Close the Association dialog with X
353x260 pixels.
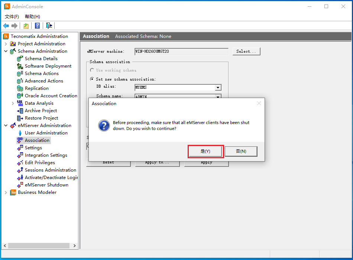tap(259, 103)
